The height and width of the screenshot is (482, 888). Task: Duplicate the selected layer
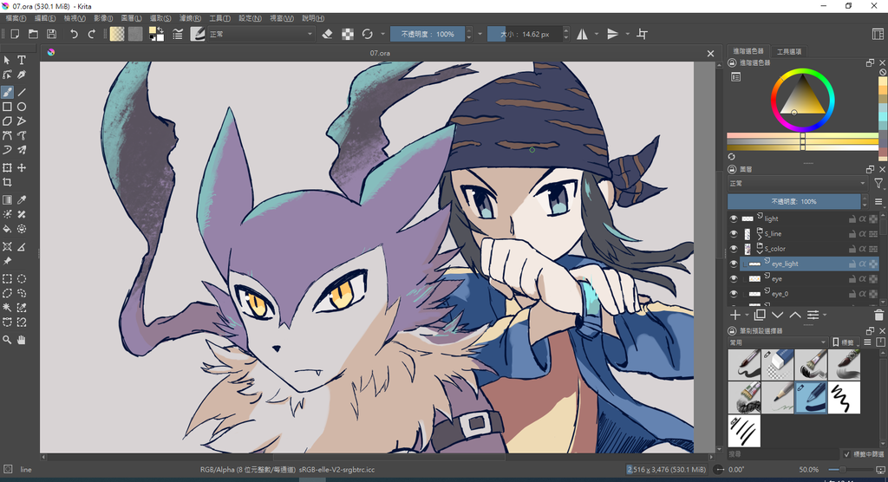point(760,315)
